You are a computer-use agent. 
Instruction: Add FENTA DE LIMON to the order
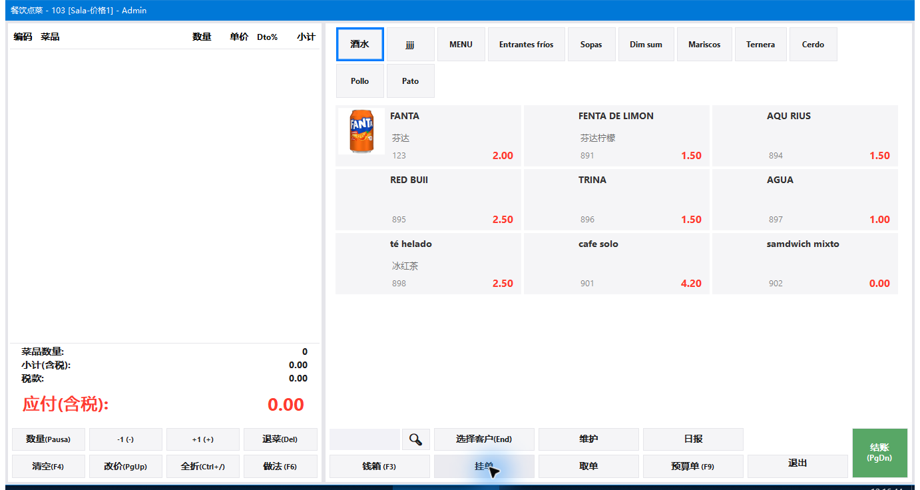pyautogui.click(x=616, y=135)
